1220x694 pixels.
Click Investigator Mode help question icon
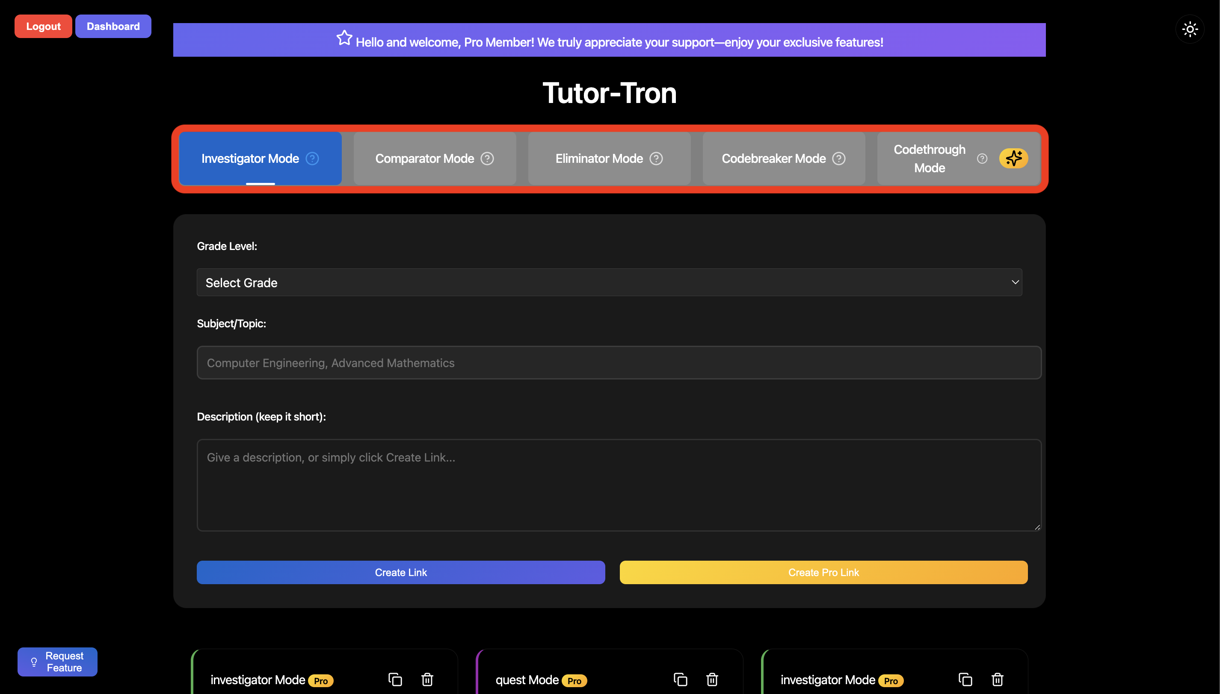[312, 158]
